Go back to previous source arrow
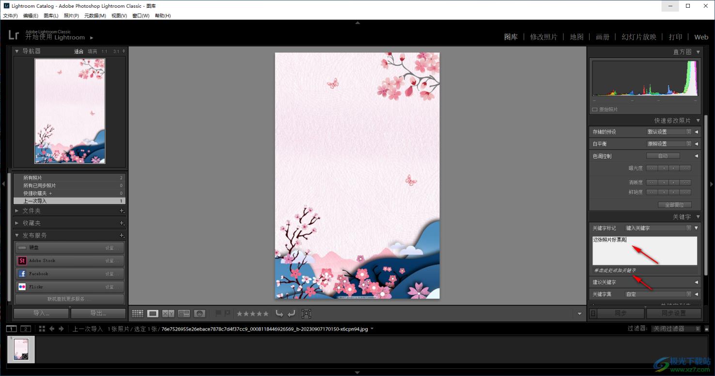 pos(52,329)
